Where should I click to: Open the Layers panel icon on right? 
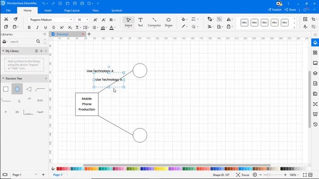315,73
